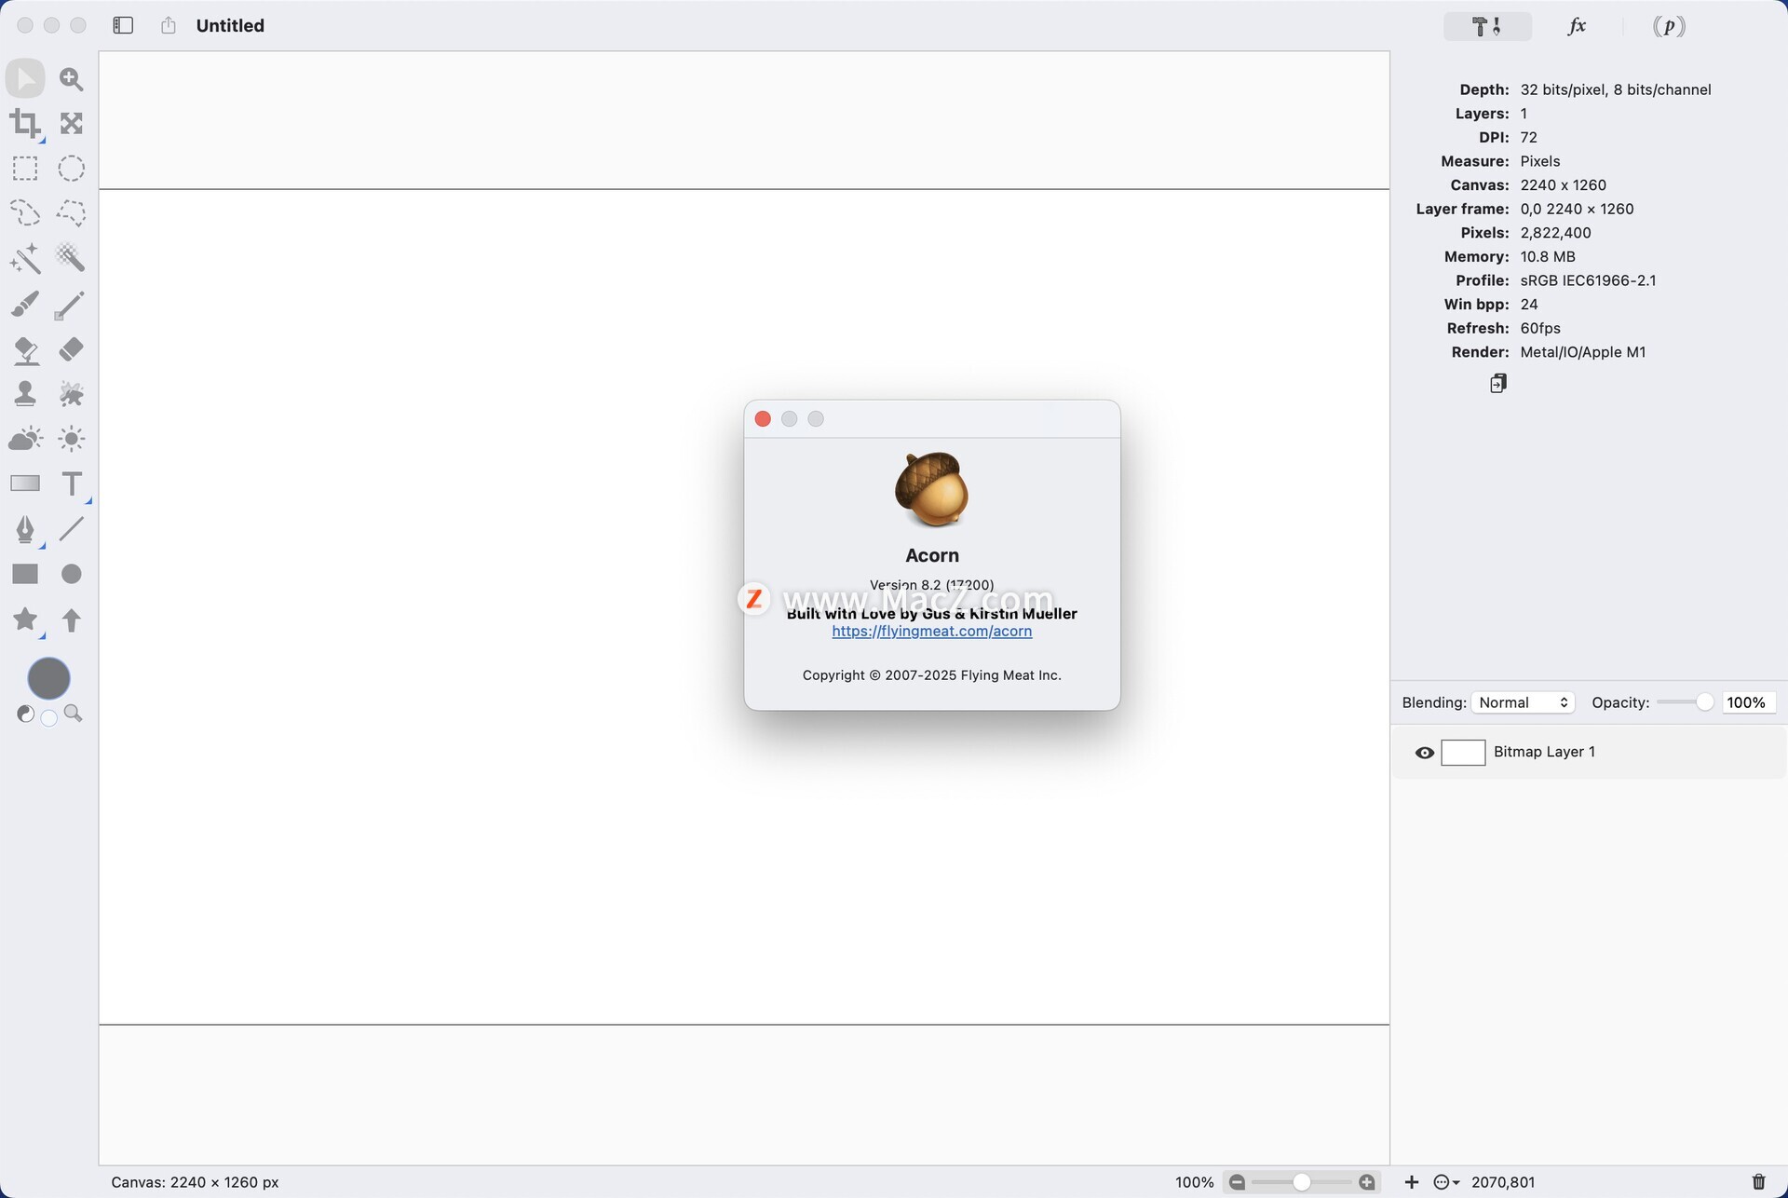Open the Blending mode Normal dropdown
1788x1198 pixels.
(1524, 702)
